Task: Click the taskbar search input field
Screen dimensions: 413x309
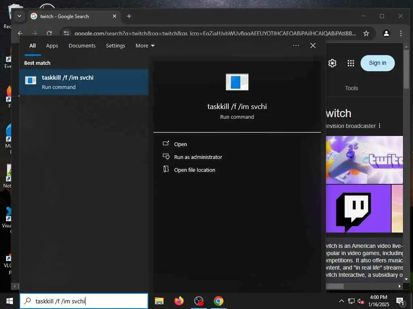Action: 84,301
